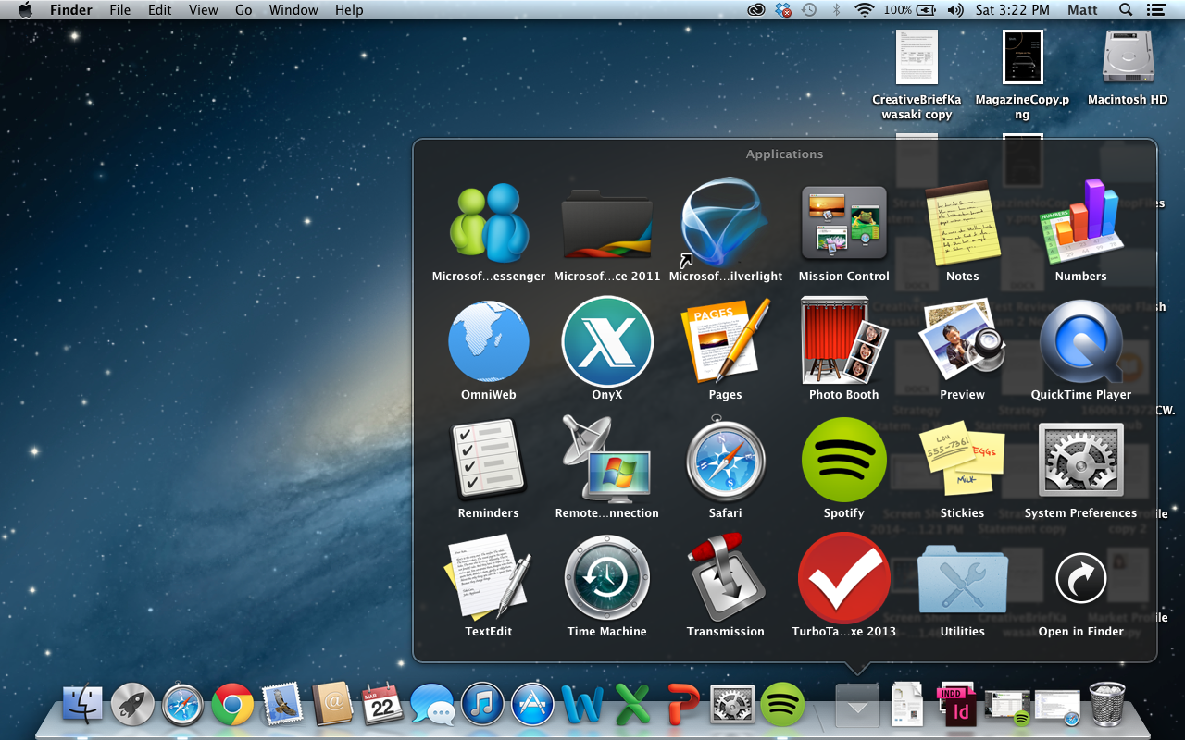Image resolution: width=1185 pixels, height=740 pixels.
Task: Launch the OmniWeb browser
Action: [489, 341]
